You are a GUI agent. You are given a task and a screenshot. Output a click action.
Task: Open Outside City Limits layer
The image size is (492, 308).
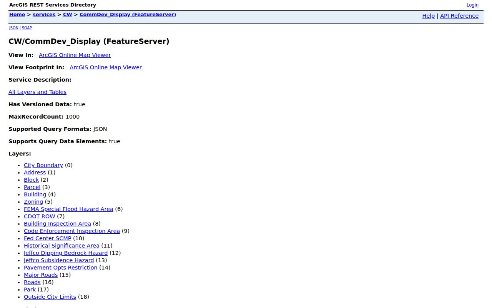[50, 297]
